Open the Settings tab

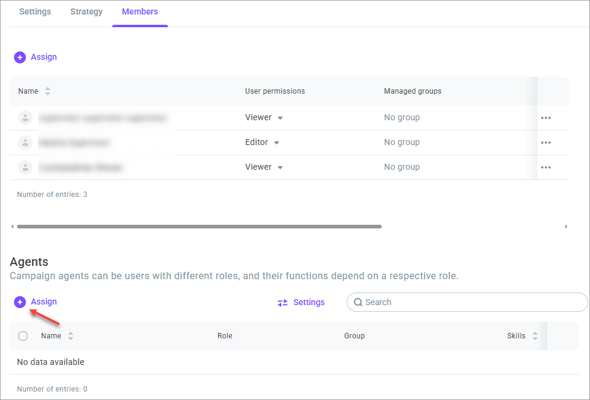click(x=35, y=11)
